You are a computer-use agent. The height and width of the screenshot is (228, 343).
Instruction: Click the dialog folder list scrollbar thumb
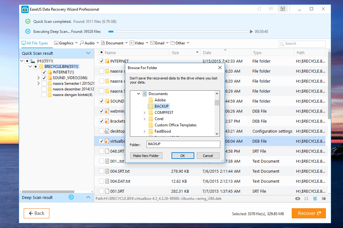(217, 103)
